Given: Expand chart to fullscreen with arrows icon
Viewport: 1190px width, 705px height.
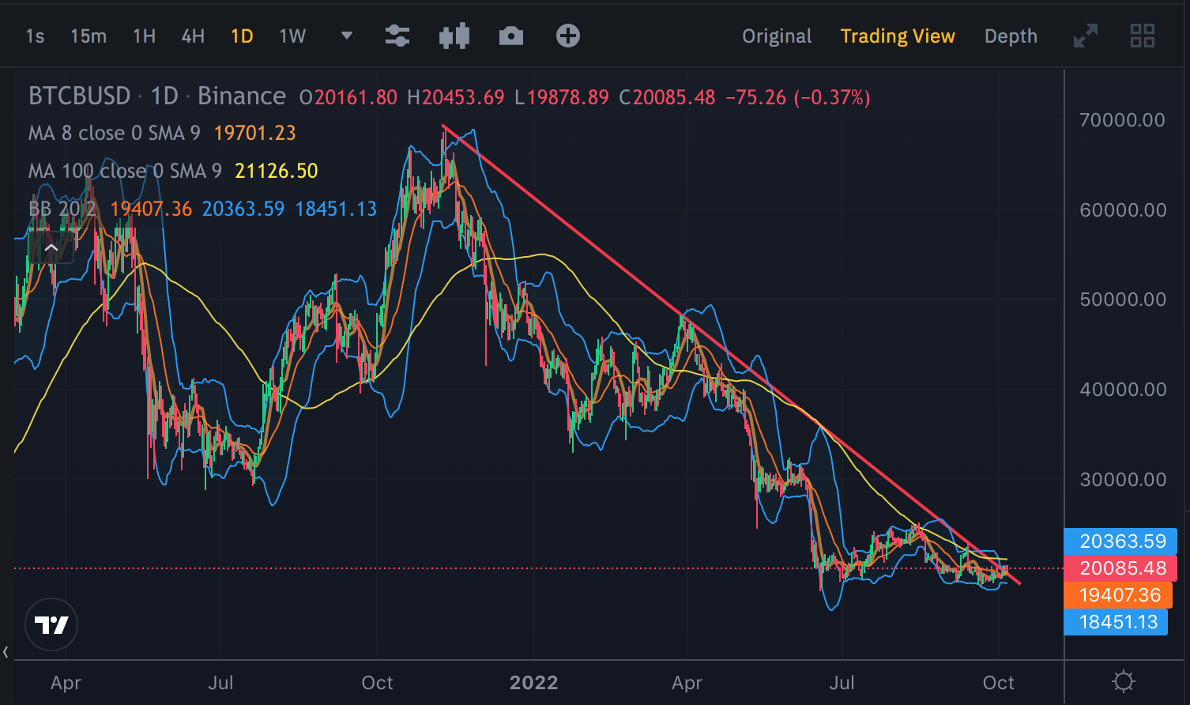Looking at the screenshot, I should tap(1086, 36).
